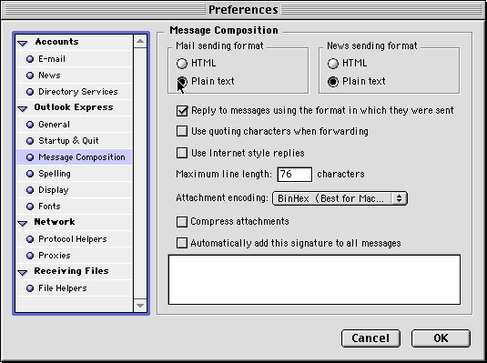Click the Accounts heading text
487x363 pixels.
(56, 42)
